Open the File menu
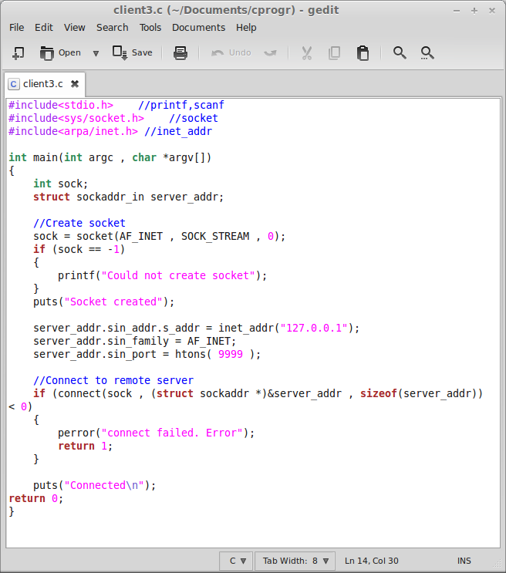Viewport: 506px width, 573px height. coord(16,28)
